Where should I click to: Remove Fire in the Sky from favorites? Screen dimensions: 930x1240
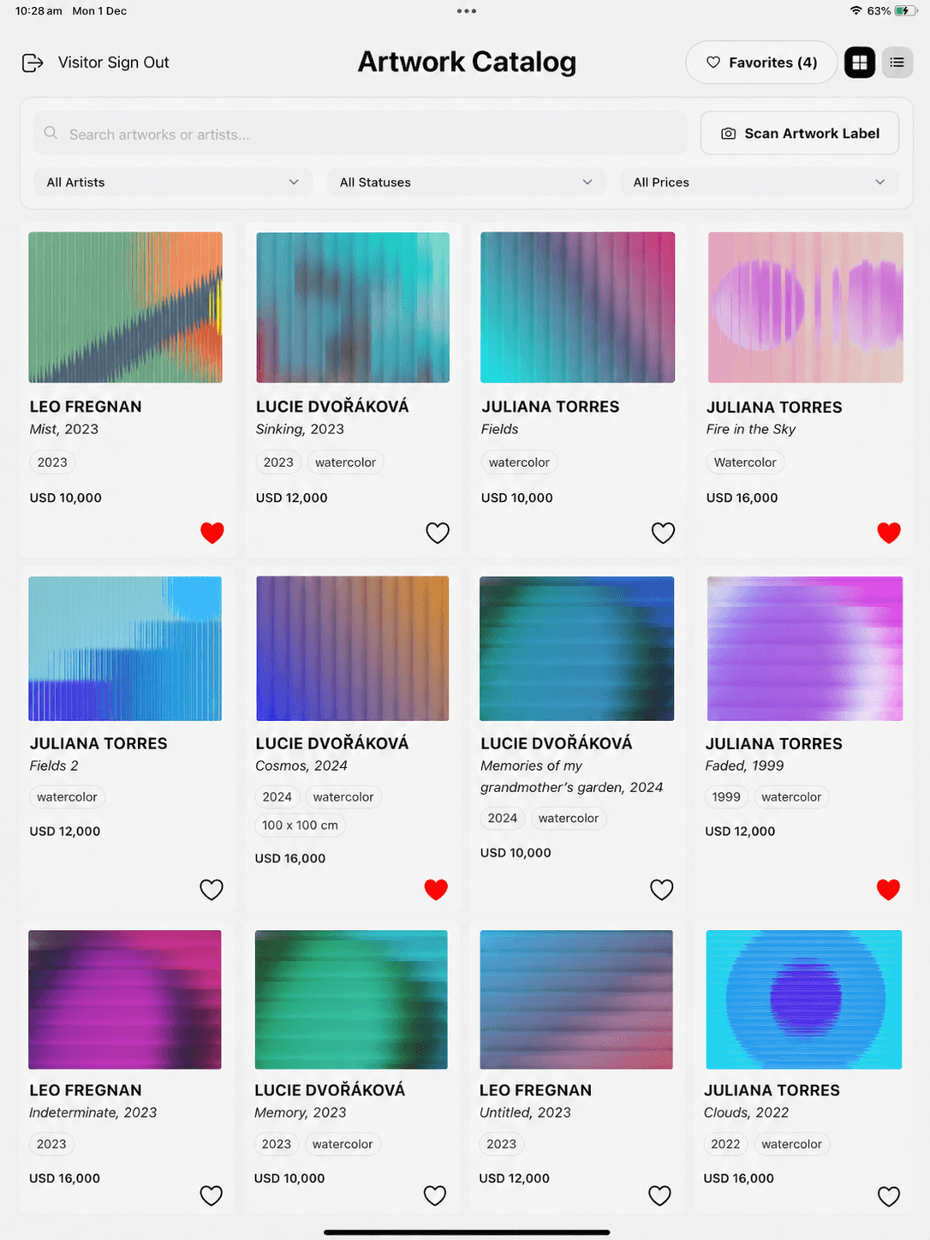889,533
